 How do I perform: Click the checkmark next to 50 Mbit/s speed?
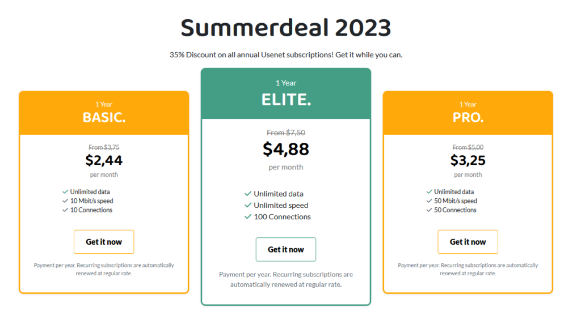pyautogui.click(x=429, y=201)
